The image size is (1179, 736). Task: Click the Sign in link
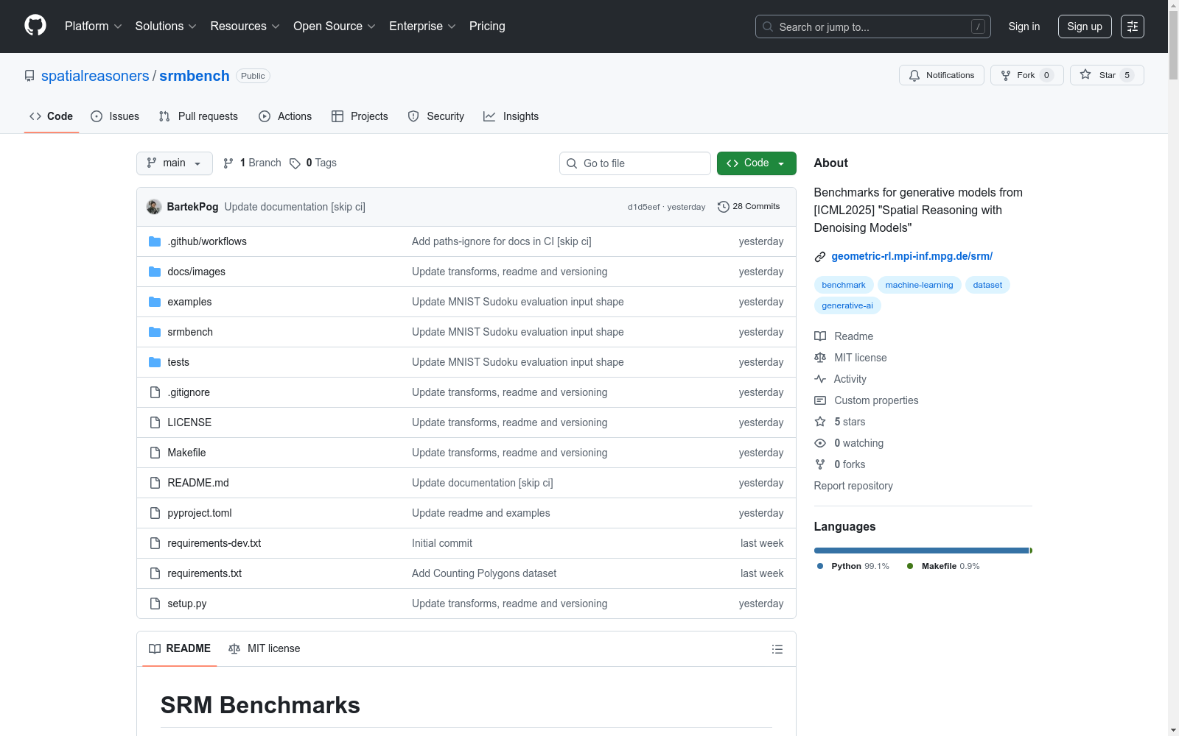coord(1024,26)
